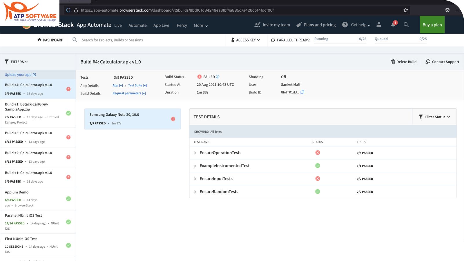Click the Invite my team link
Screen dimensions: 464x261
pyautogui.click(x=276, y=25)
